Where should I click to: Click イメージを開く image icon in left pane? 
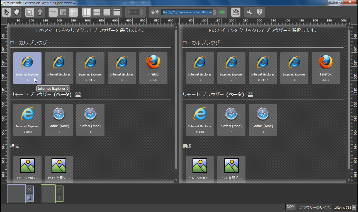click(x=27, y=169)
